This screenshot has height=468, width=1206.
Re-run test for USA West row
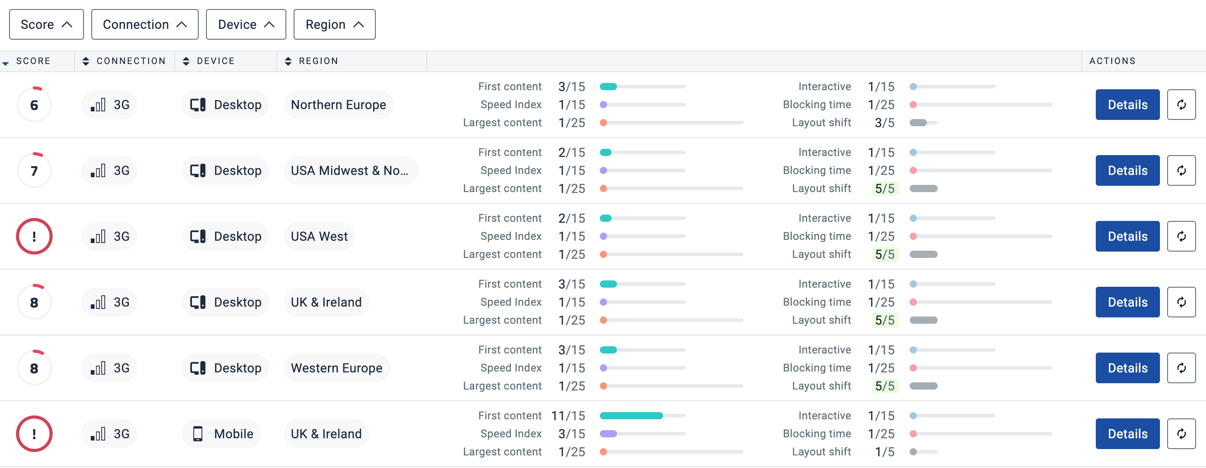tap(1181, 236)
